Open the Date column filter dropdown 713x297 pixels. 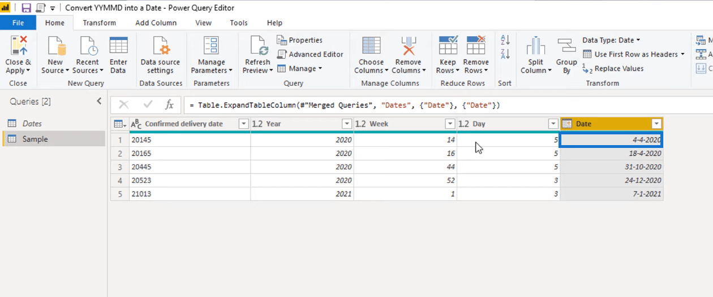[x=656, y=124]
